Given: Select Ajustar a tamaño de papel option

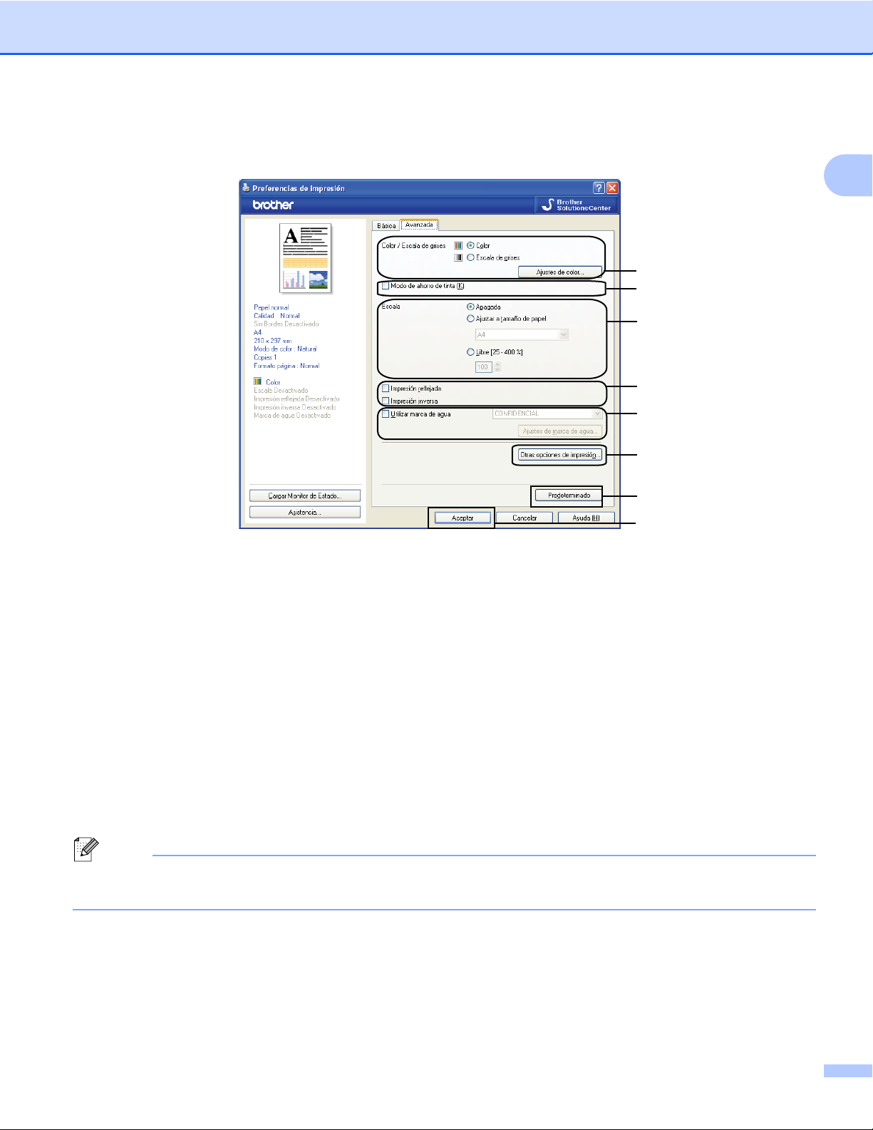Looking at the screenshot, I should pos(470,319).
